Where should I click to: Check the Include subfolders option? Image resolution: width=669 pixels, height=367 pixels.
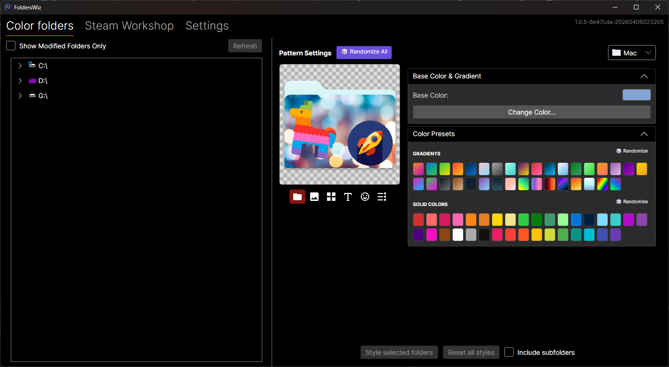click(x=509, y=352)
